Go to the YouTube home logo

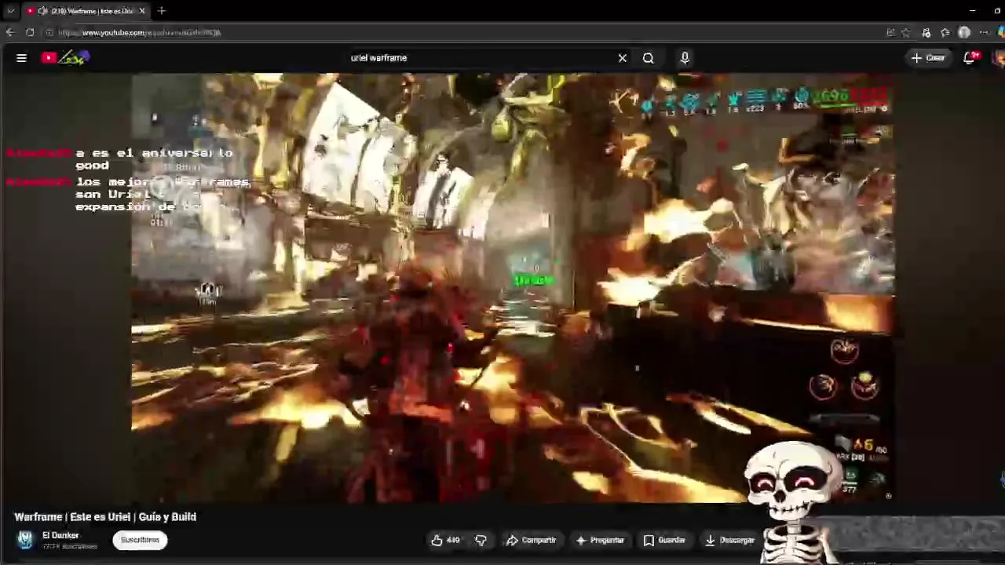(x=66, y=57)
